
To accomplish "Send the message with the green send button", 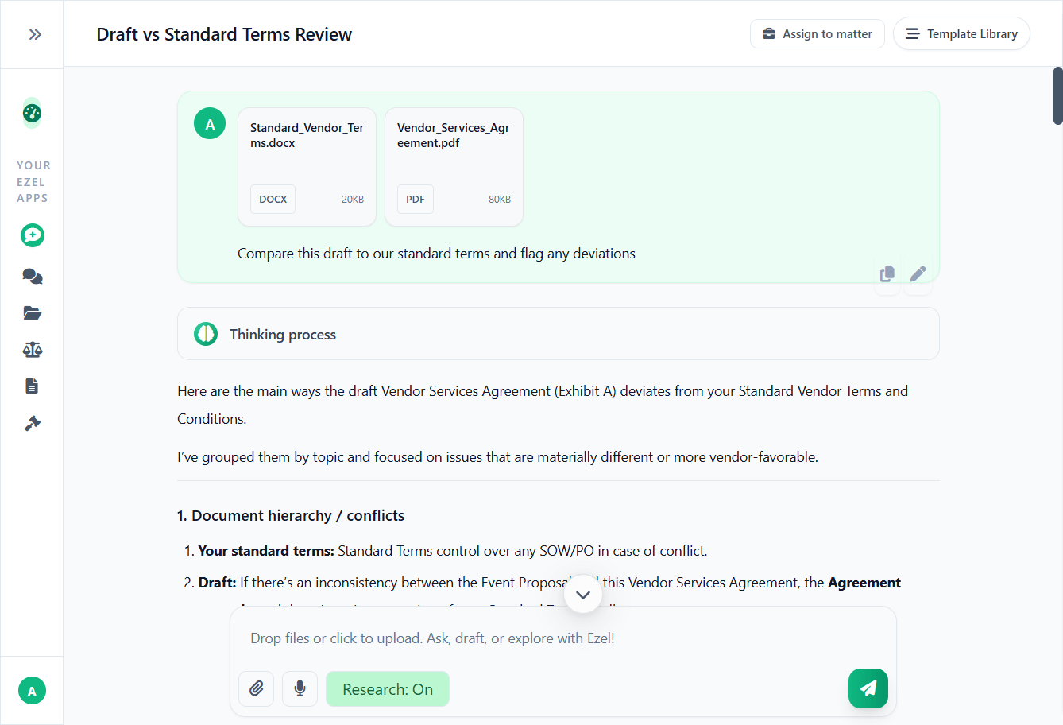I will click(868, 688).
